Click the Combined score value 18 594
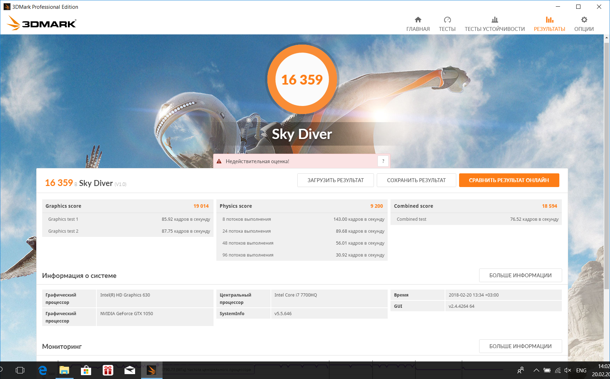 (549, 206)
